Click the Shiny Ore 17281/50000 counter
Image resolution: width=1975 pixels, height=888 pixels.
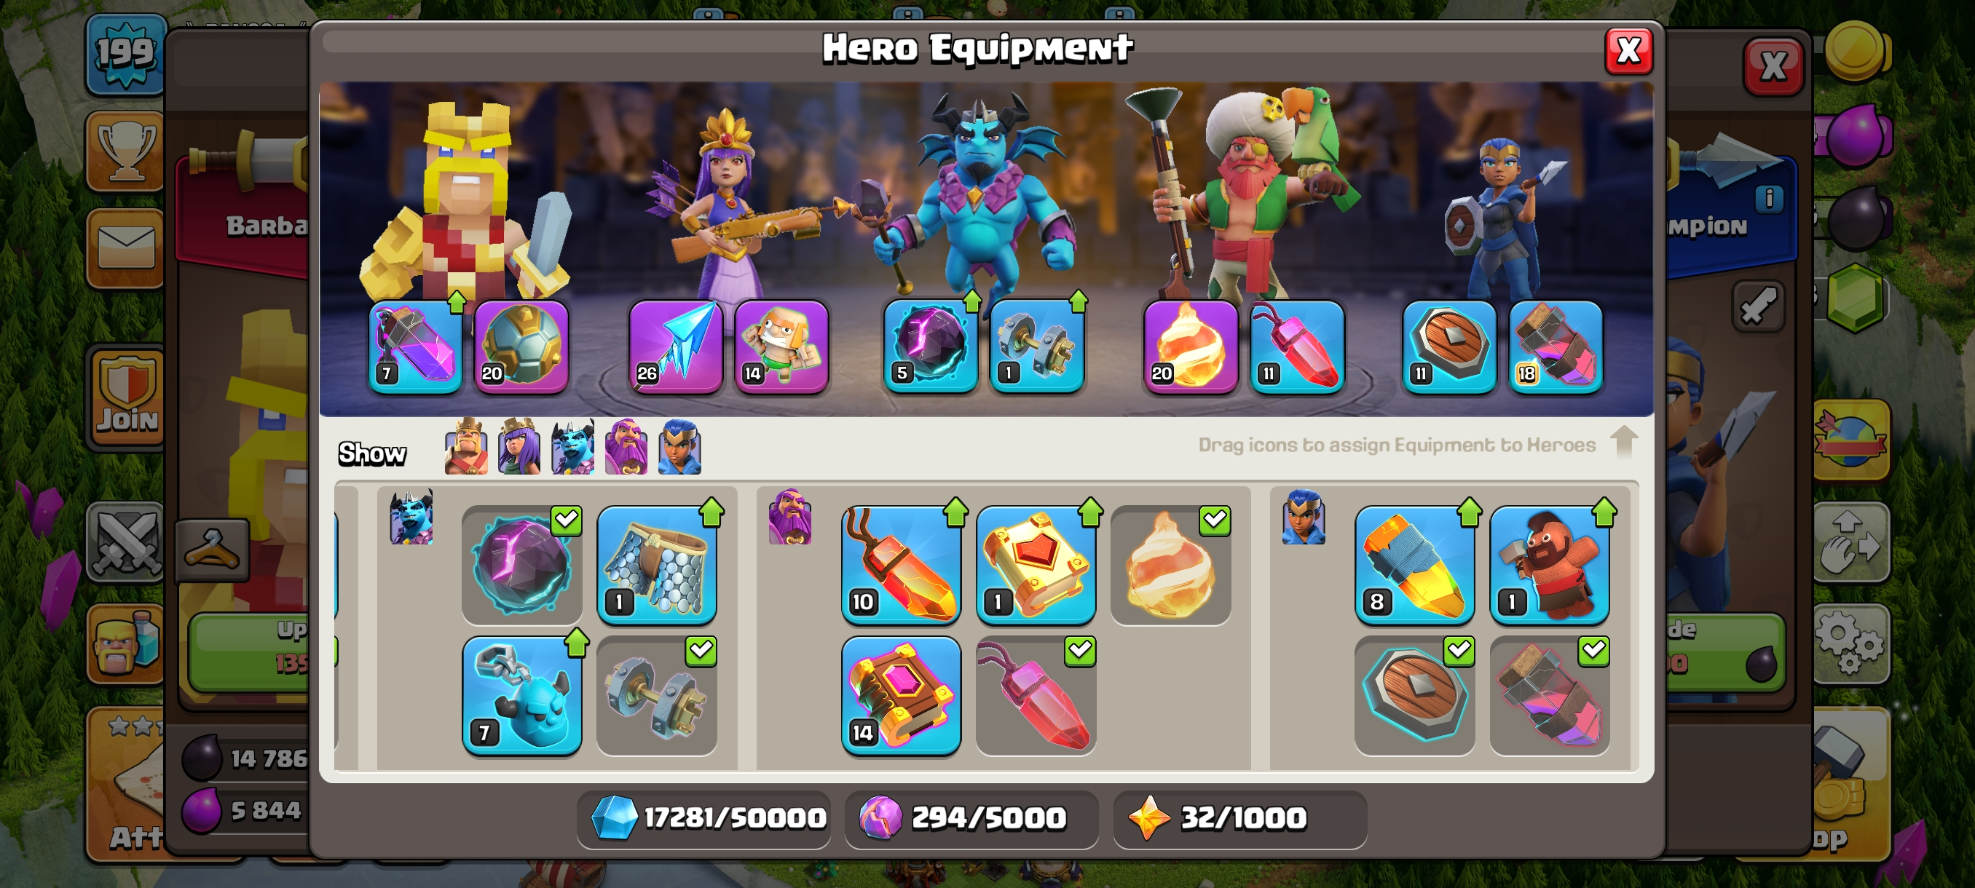click(x=707, y=817)
